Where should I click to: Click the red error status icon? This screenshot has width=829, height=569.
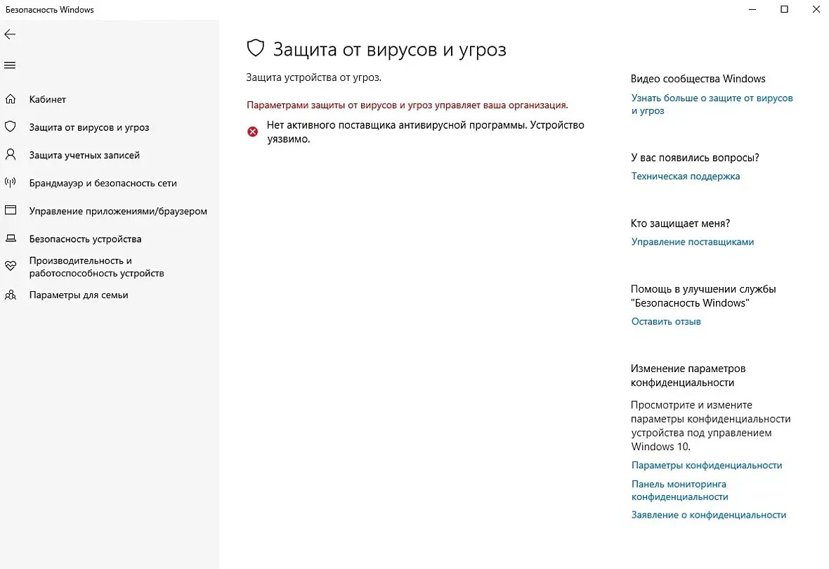pos(253,132)
